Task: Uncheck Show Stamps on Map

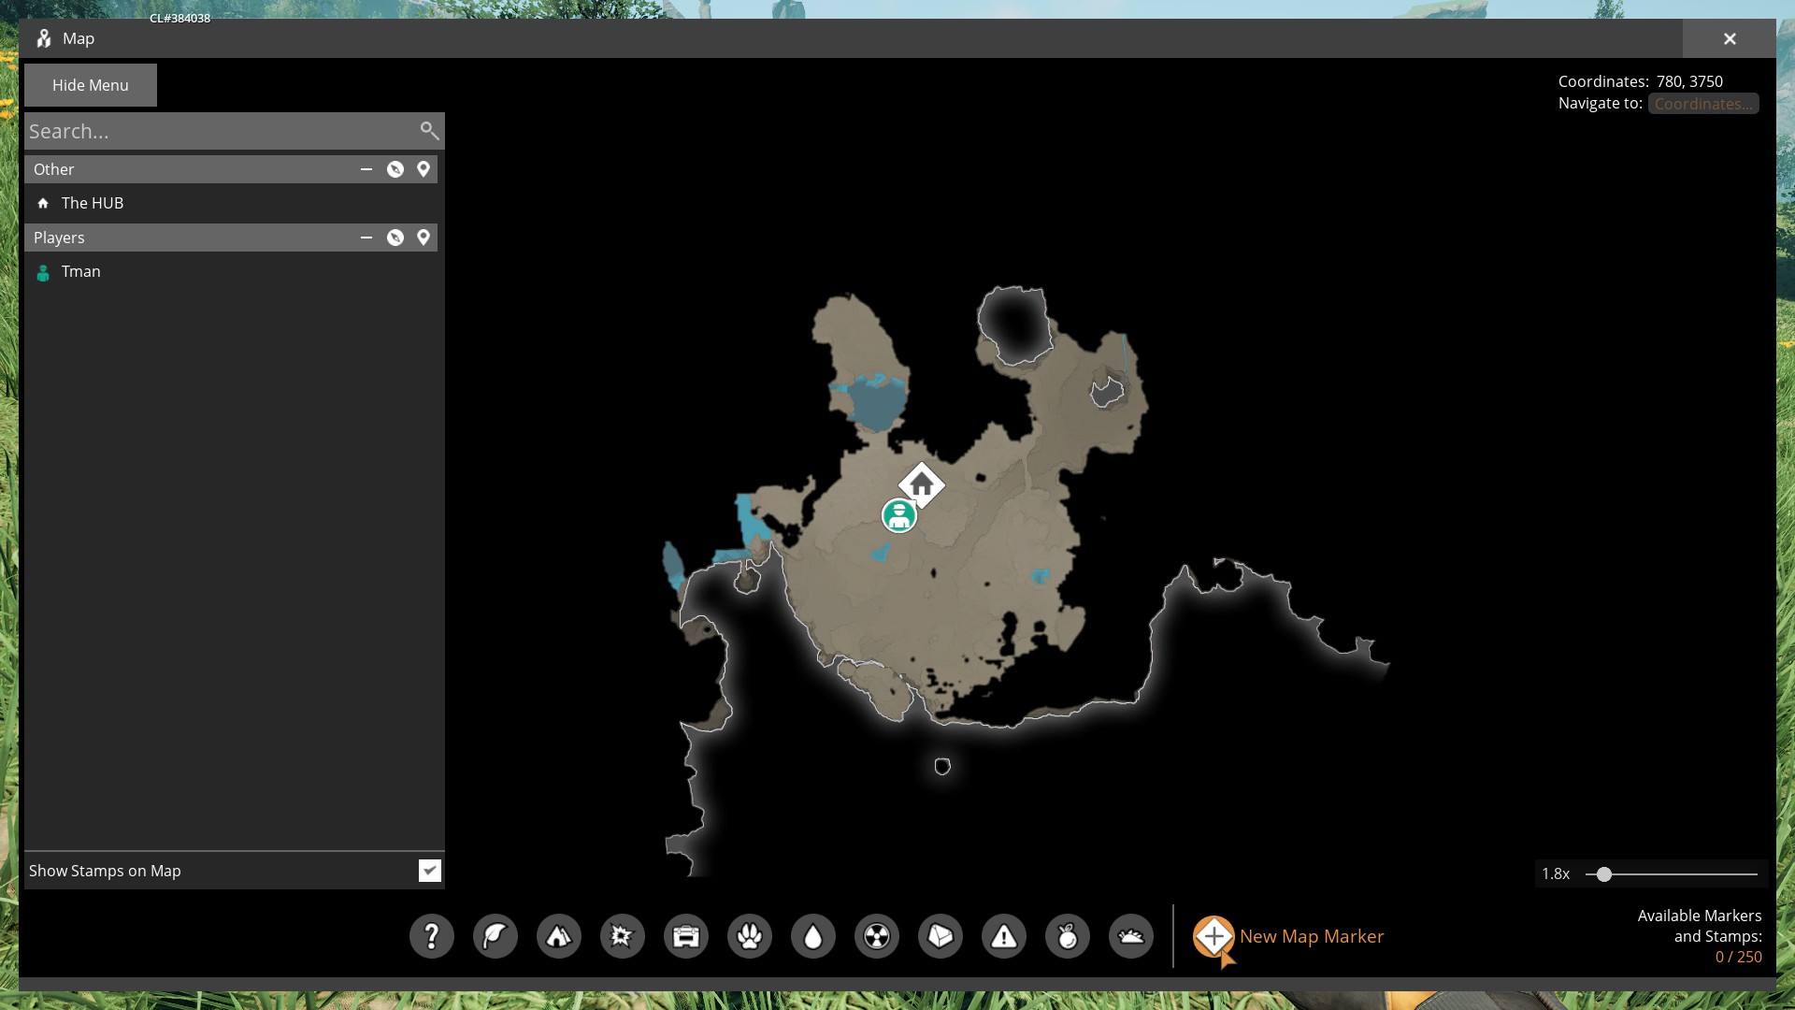Action: click(429, 871)
